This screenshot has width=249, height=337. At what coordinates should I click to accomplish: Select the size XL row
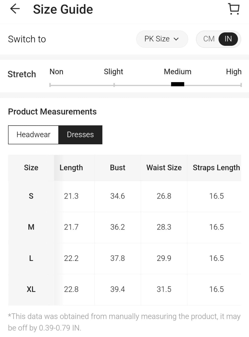point(31,289)
